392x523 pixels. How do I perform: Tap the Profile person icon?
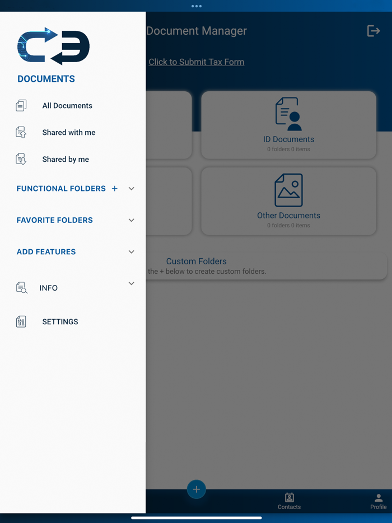point(379,498)
